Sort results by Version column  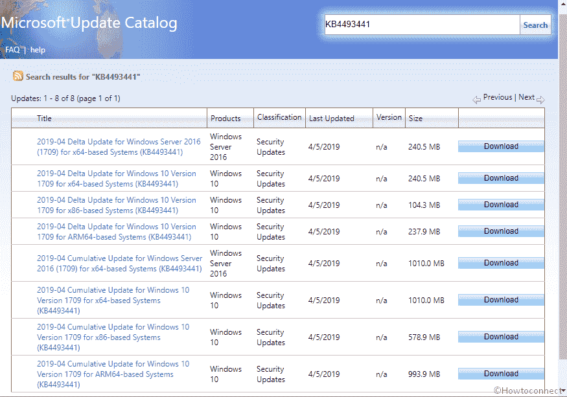pyautogui.click(x=389, y=117)
